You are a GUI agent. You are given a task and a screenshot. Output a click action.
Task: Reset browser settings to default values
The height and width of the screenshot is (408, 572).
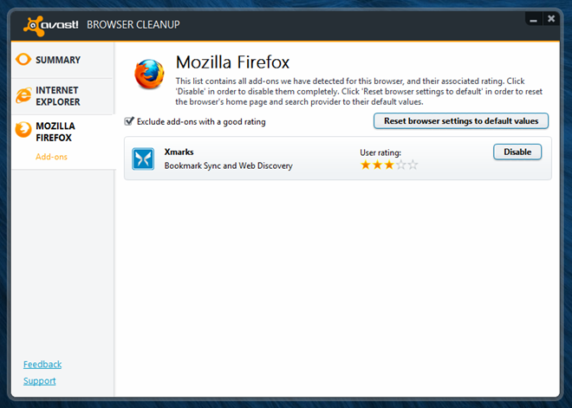461,121
